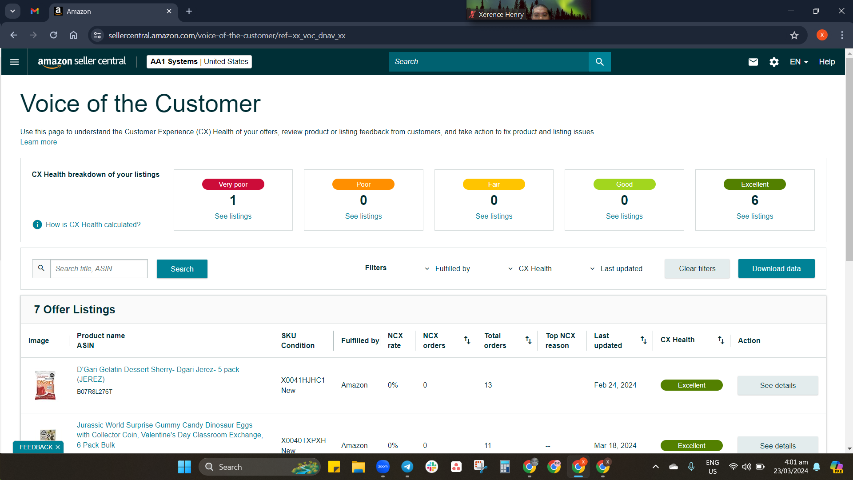The image size is (853, 480).
Task: Bookmark this page with the star icon
Action: click(794, 35)
